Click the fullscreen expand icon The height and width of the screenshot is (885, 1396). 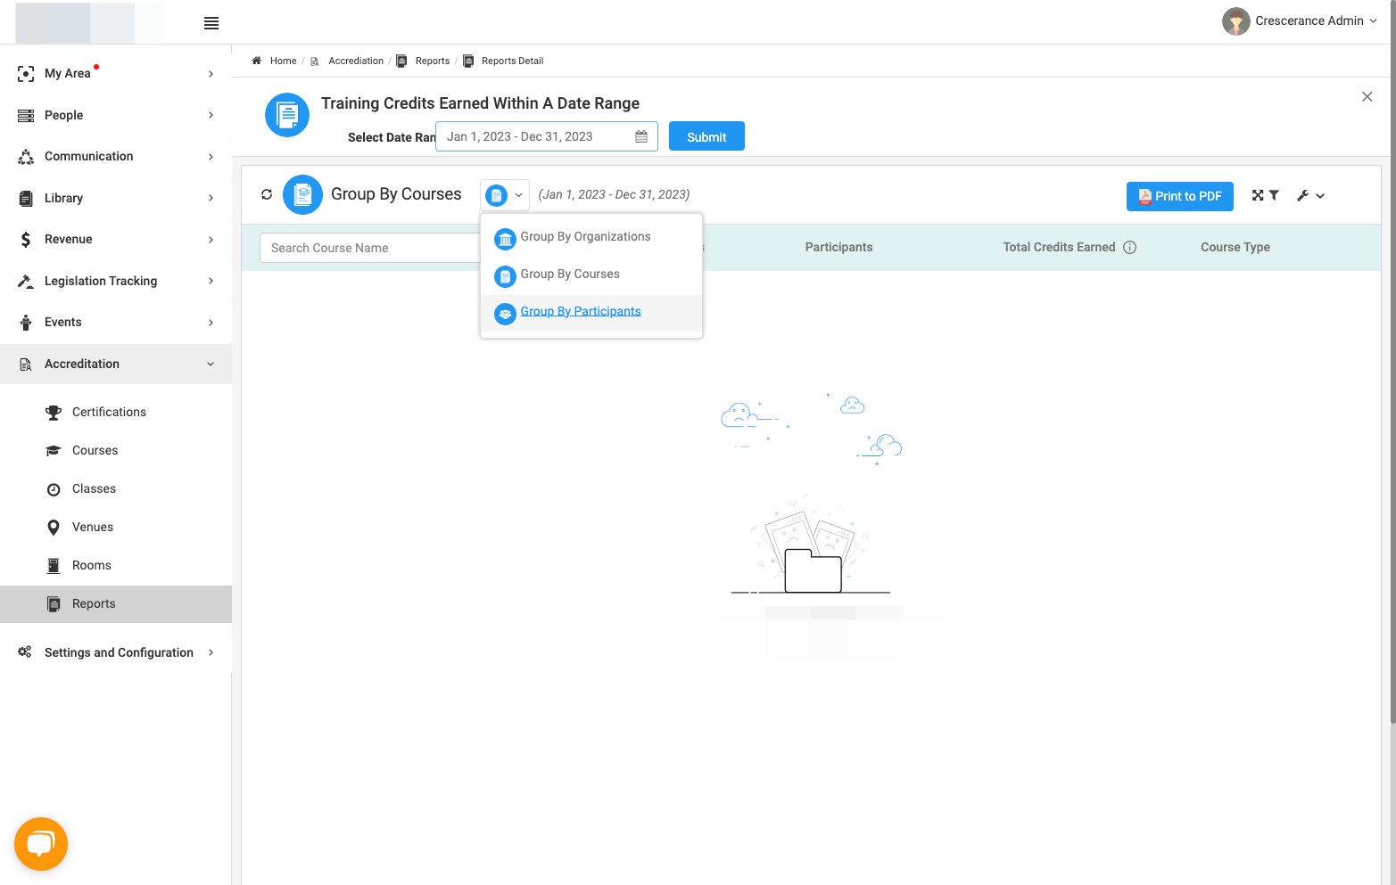[x=1258, y=195]
